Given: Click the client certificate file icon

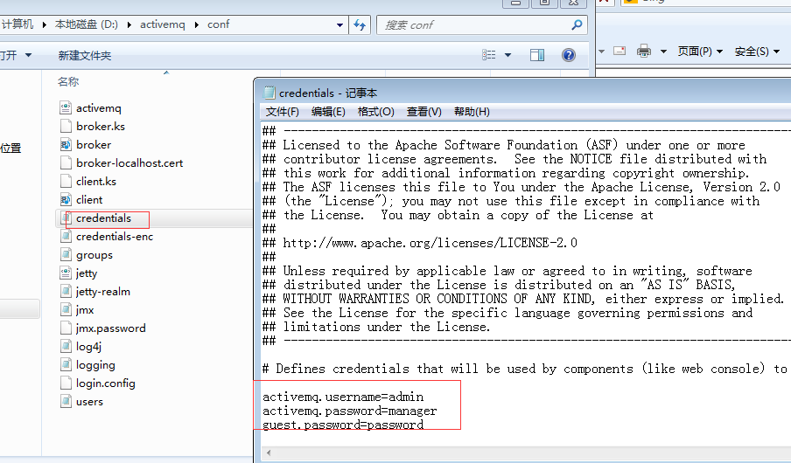Looking at the screenshot, I should pyautogui.click(x=66, y=199).
